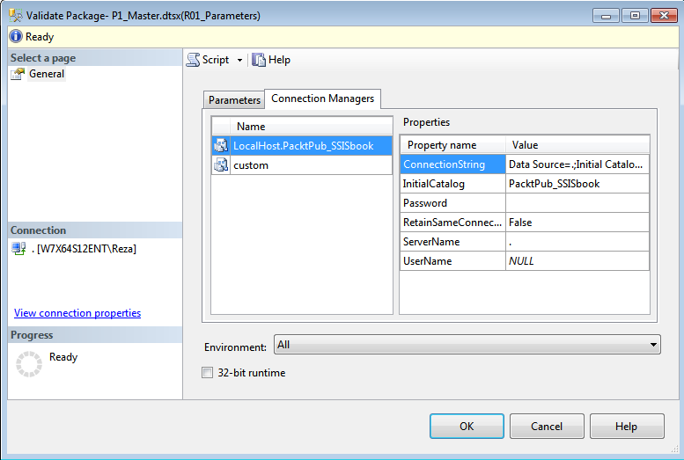The width and height of the screenshot is (684, 460).
Task: Enable the 32-bit runtime checkbox
Action: (x=208, y=373)
